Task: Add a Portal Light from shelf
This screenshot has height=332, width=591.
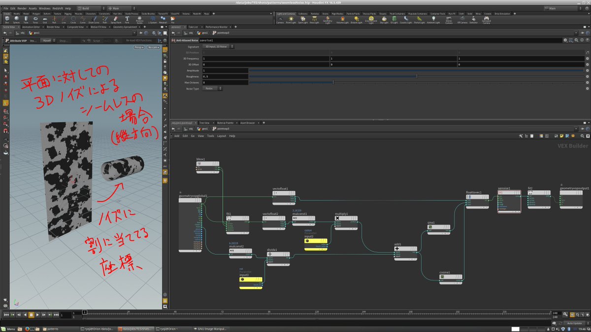Action: (420, 20)
